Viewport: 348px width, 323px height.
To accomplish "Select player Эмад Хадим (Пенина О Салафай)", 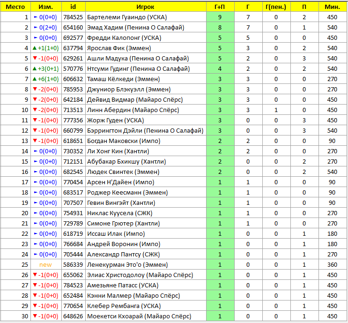I will point(136,28).
